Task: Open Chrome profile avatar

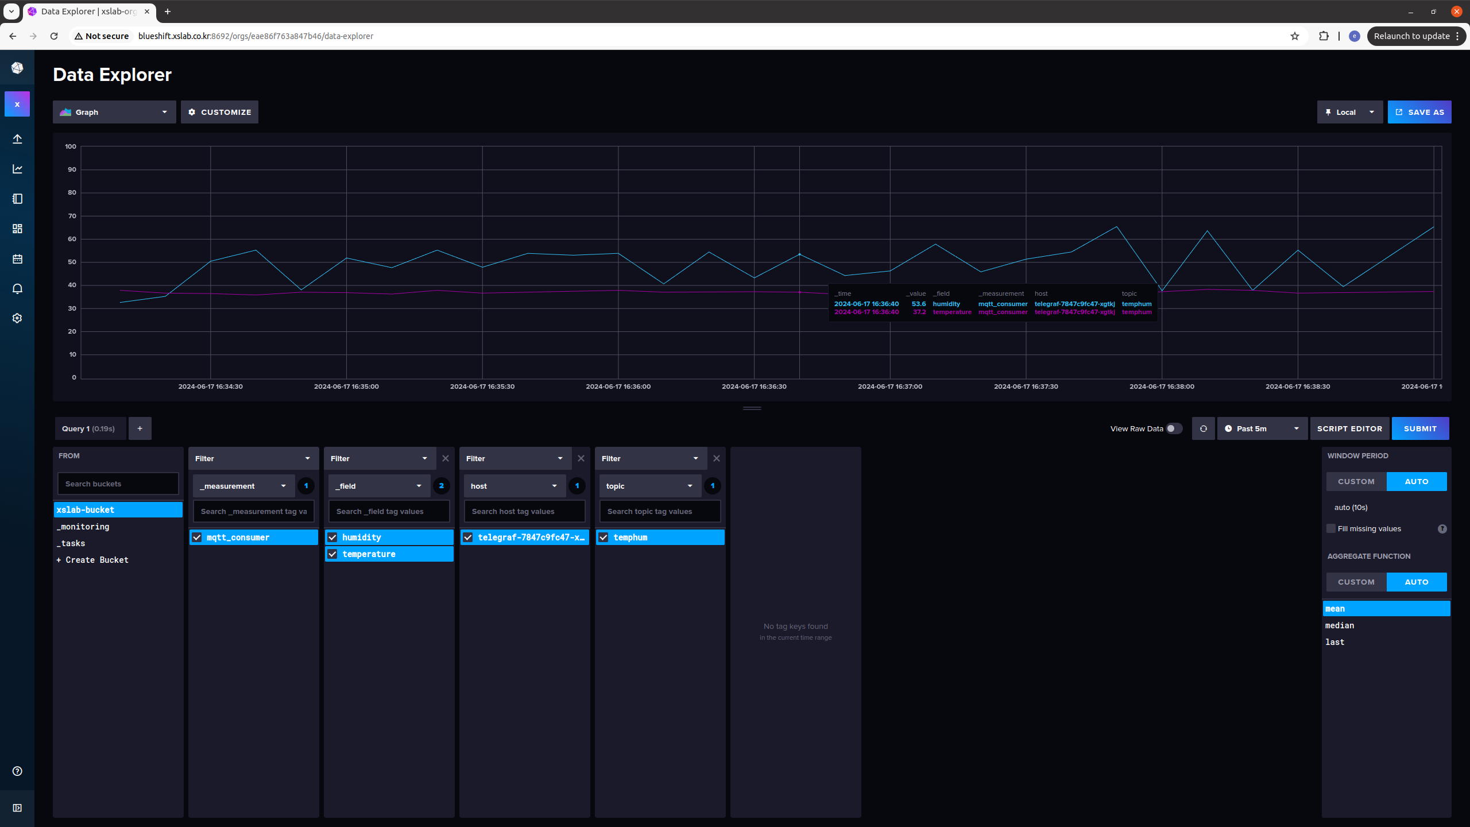Action: point(1354,36)
